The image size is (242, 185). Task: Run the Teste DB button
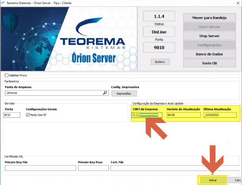tap(209, 63)
